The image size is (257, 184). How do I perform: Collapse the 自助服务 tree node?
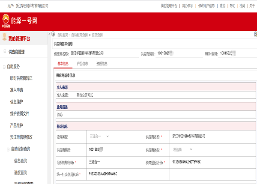pos(4,66)
